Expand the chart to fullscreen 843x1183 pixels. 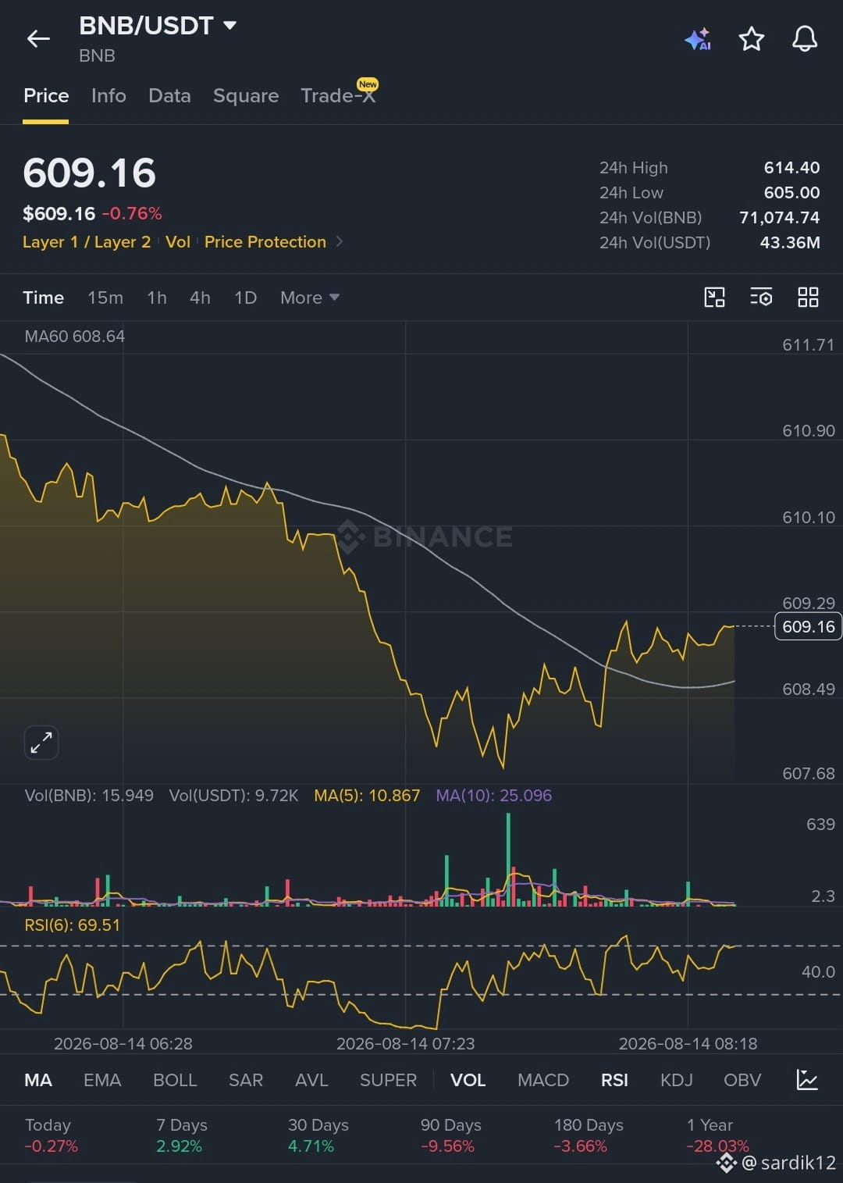[x=41, y=743]
